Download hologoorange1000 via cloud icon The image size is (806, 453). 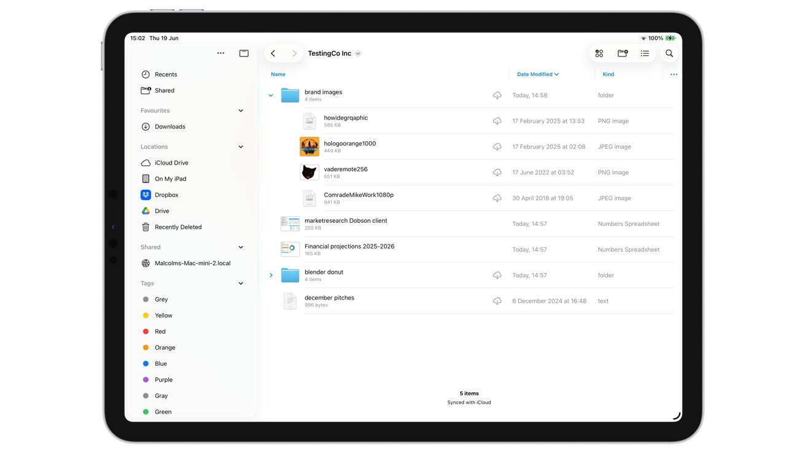[x=497, y=147]
